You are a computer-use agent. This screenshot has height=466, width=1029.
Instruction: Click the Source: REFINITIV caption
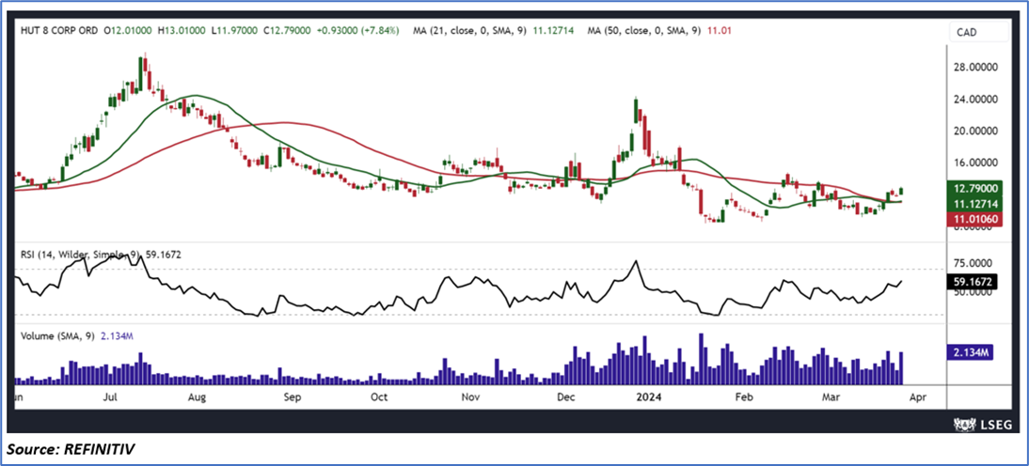pos(72,450)
